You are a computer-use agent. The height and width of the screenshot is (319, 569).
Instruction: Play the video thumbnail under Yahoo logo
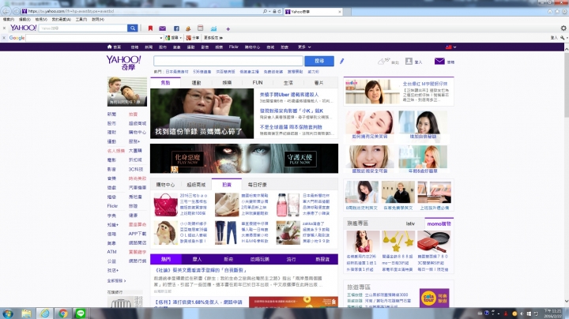pos(127,92)
